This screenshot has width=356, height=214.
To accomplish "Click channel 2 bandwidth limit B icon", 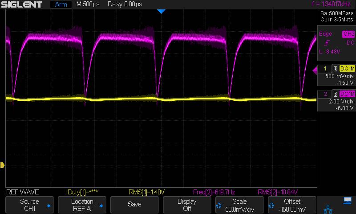I will click(x=336, y=94).
